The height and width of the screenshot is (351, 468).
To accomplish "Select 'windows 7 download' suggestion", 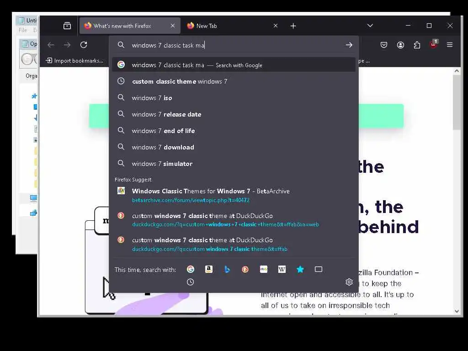I will pyautogui.click(x=234, y=147).
